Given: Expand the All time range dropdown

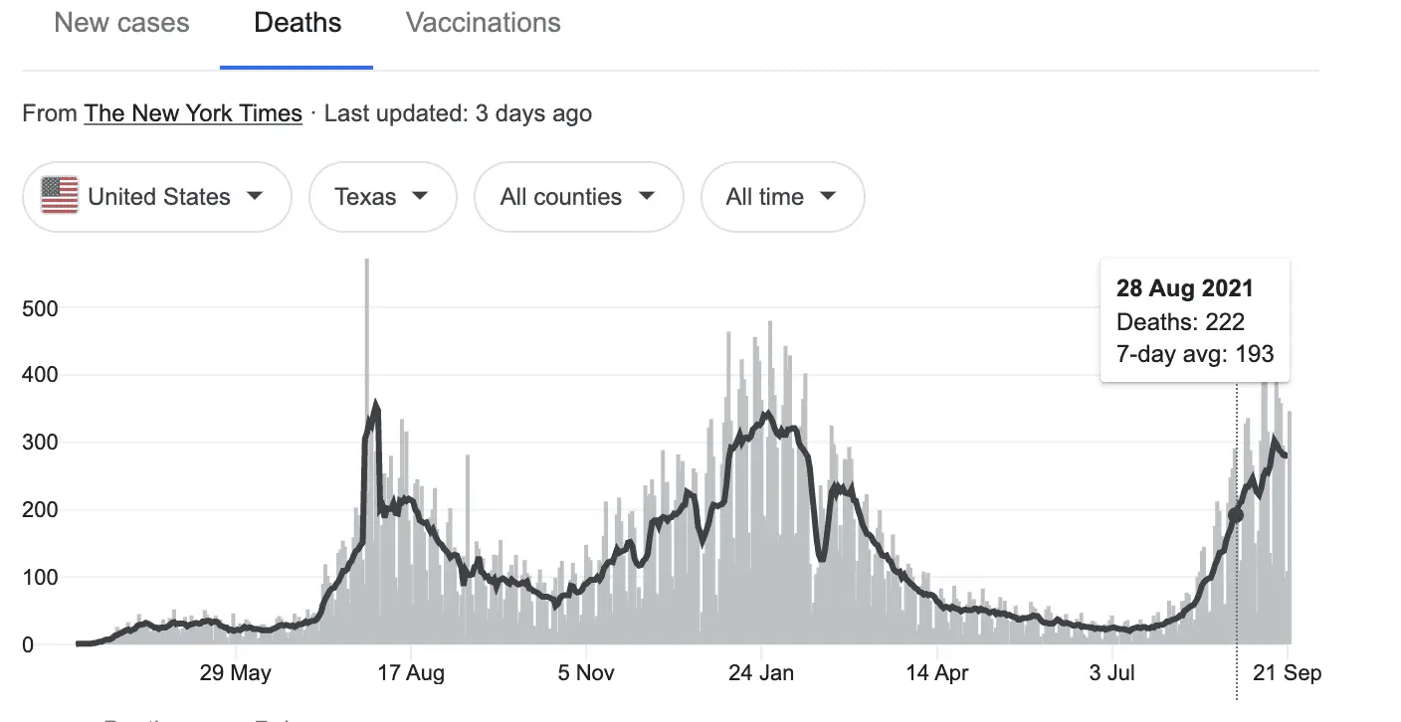Looking at the screenshot, I should [x=782, y=197].
